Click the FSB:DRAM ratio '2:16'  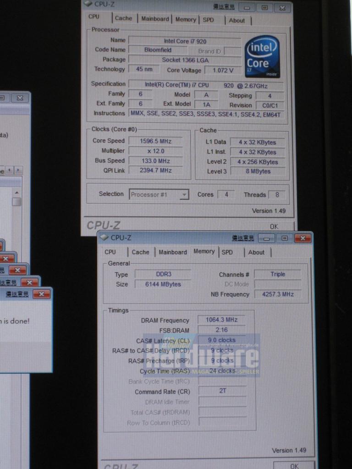[x=222, y=330]
